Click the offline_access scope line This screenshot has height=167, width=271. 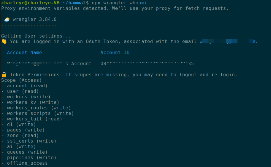coord(24,163)
